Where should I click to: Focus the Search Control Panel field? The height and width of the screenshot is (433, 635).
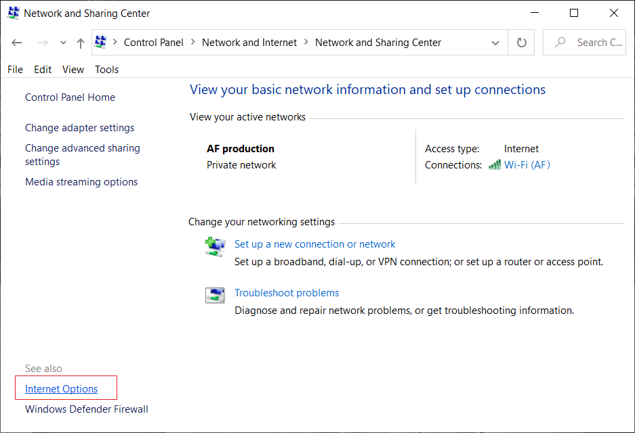[584, 43]
